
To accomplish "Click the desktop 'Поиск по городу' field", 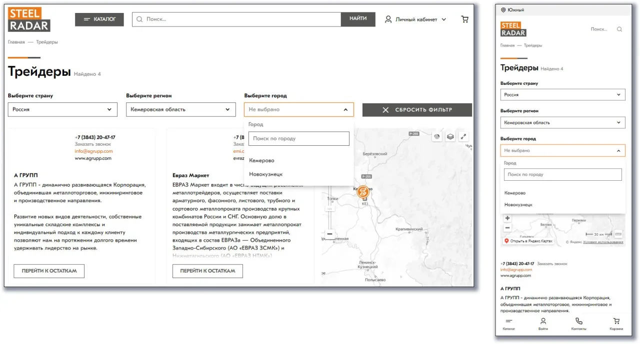I will (x=298, y=138).
